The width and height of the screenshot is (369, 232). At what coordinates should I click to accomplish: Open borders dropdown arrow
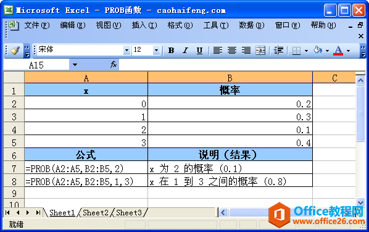click(x=306, y=51)
